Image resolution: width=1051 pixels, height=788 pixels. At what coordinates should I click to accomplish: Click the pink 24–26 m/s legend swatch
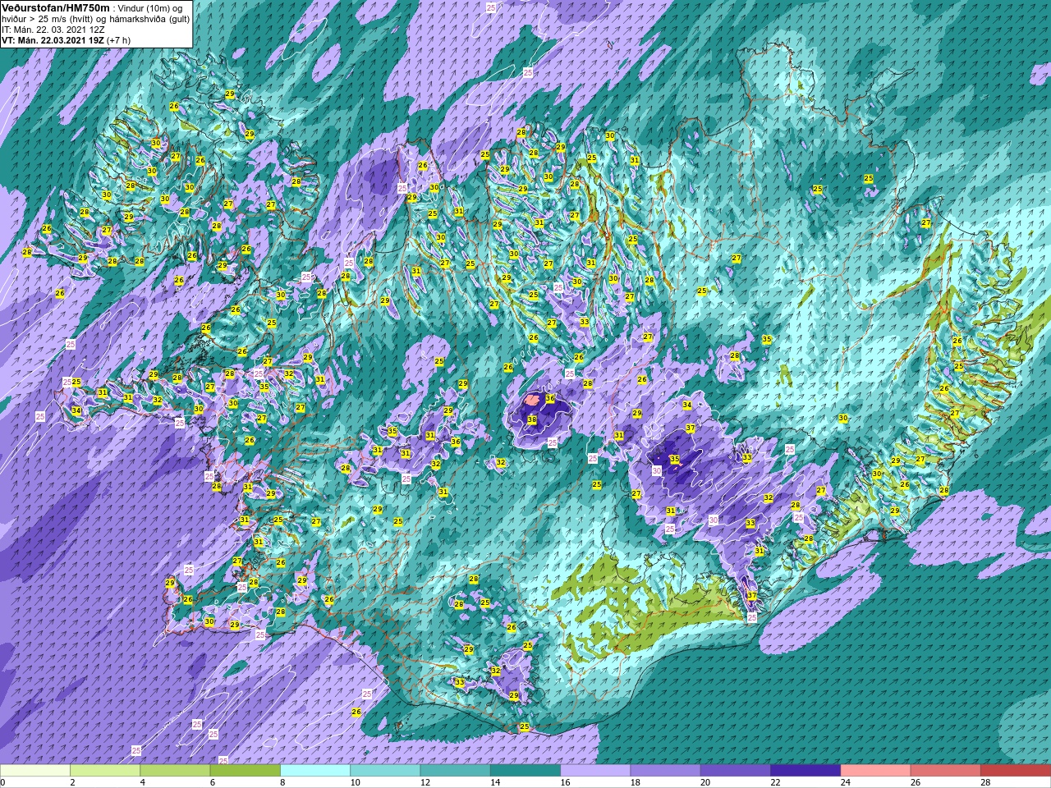(x=875, y=771)
